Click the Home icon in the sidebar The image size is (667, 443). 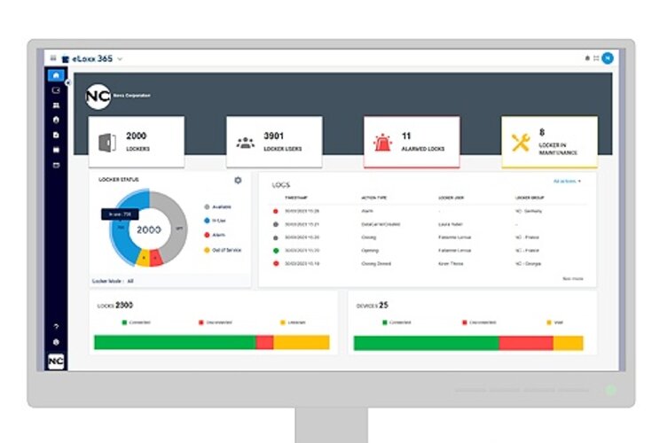click(x=56, y=76)
